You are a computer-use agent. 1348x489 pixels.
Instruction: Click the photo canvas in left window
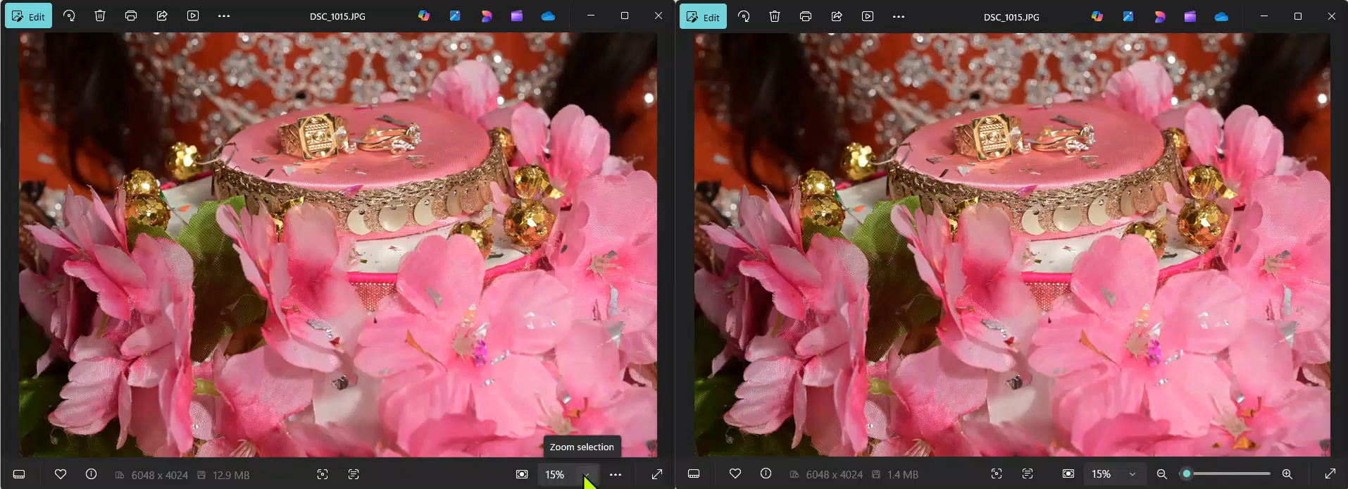[338, 244]
